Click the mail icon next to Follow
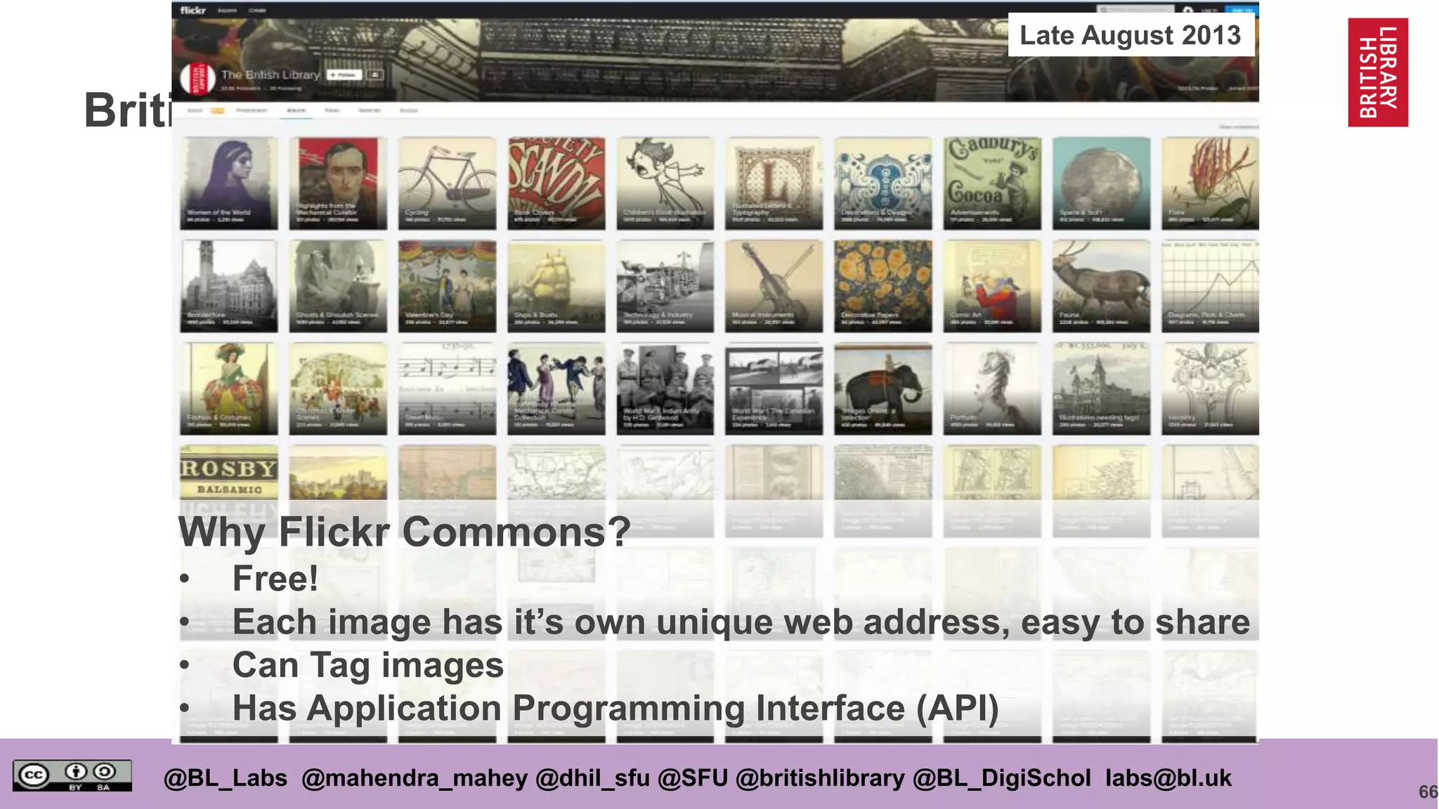 [375, 74]
